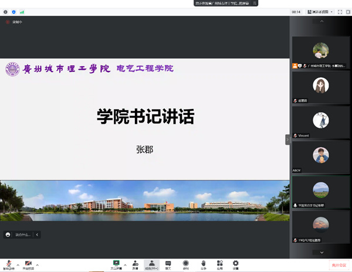Open the chat panel
352x272 pixels.
click(x=168, y=265)
